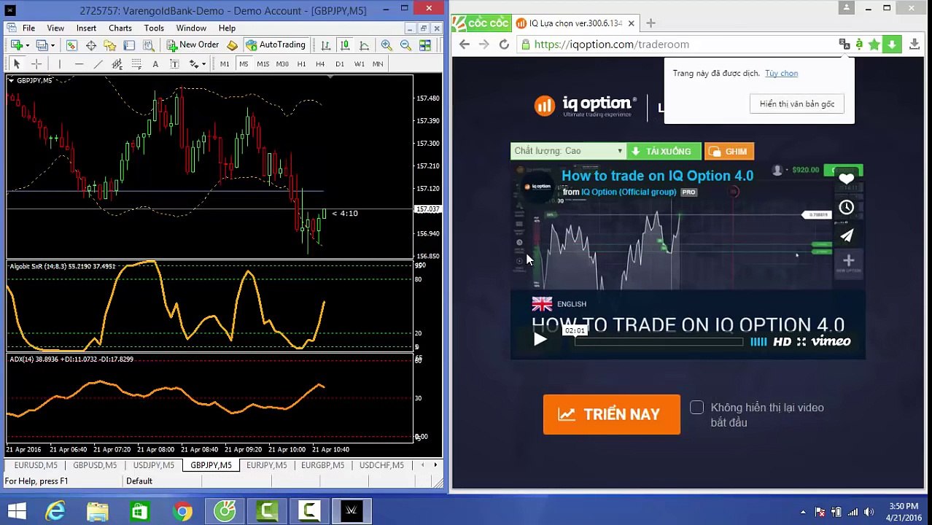The height and width of the screenshot is (525, 932).
Task: Switch chart to line chart style
Action: (364, 45)
